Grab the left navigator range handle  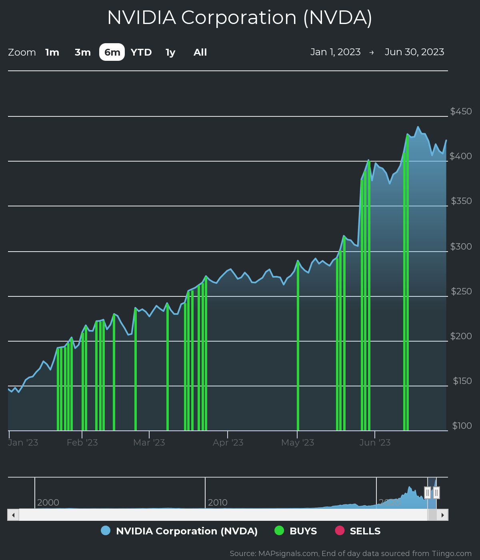tap(428, 493)
